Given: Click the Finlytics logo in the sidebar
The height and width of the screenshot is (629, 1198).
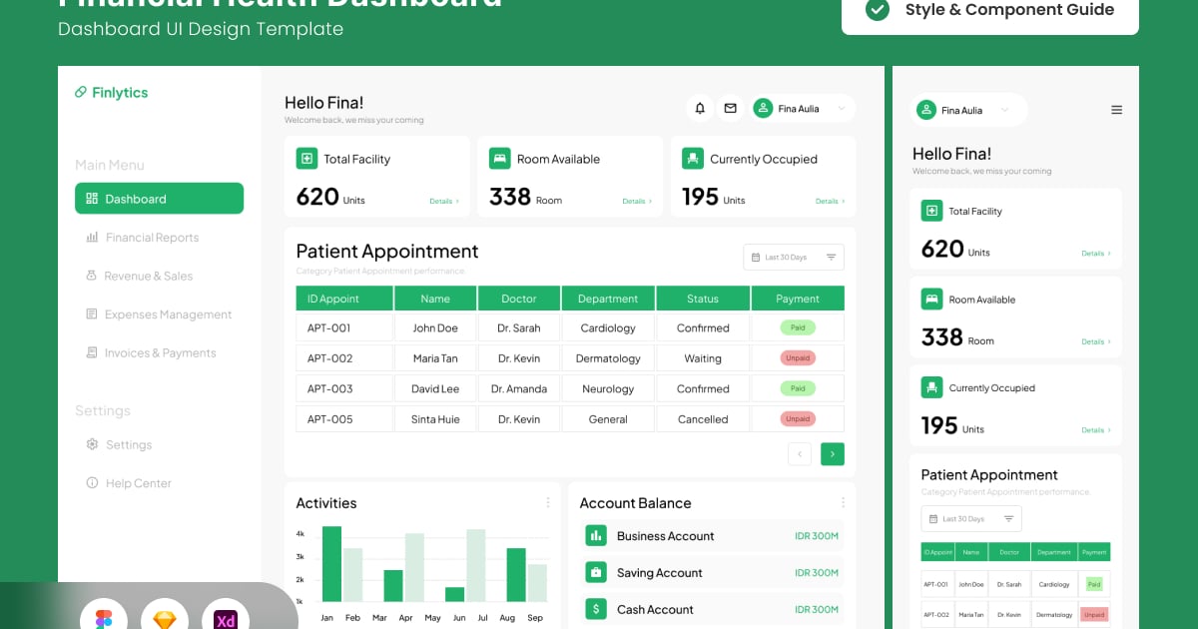Looking at the screenshot, I should pos(111,93).
